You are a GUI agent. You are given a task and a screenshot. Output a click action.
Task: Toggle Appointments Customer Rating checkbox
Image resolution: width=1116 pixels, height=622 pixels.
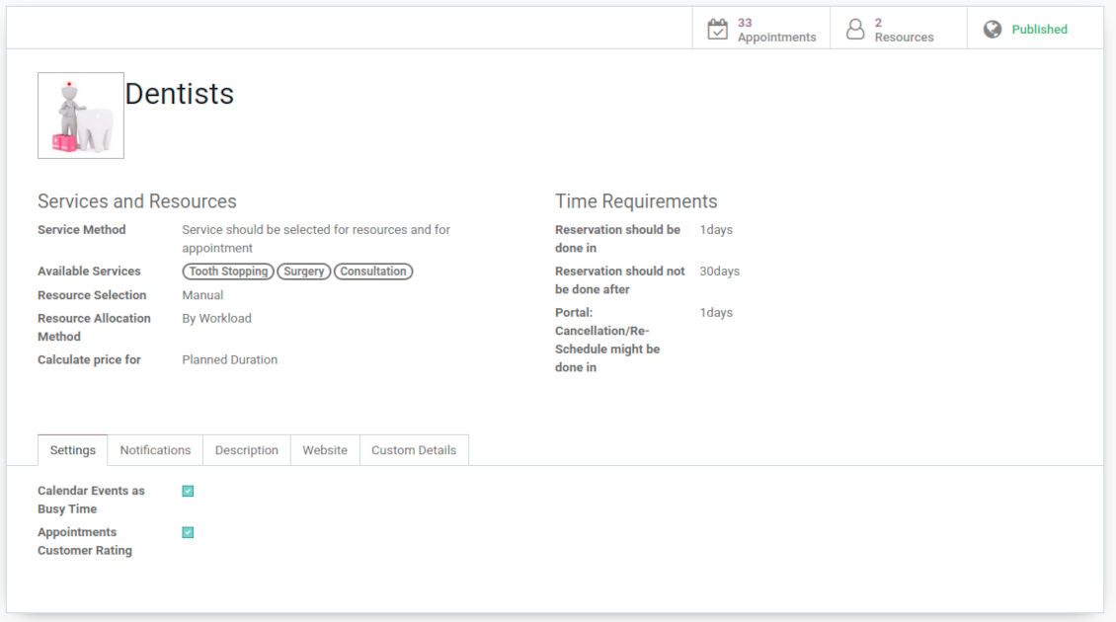pyautogui.click(x=188, y=532)
